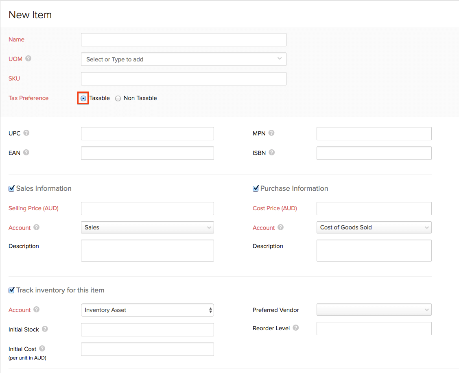Click the help icon next to UOM
Screen dimensions: 459x373
(x=28, y=59)
